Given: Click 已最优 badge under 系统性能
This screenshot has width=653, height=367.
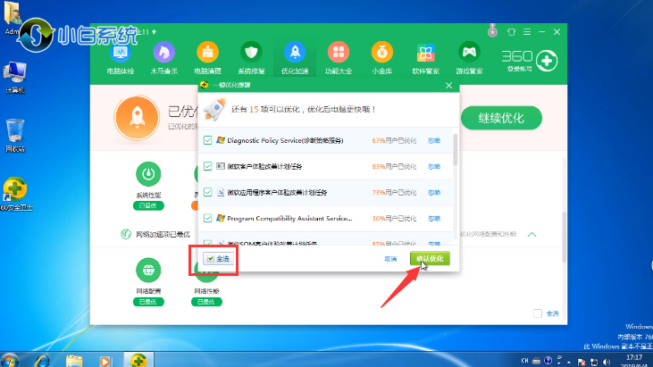Looking at the screenshot, I should (x=148, y=205).
